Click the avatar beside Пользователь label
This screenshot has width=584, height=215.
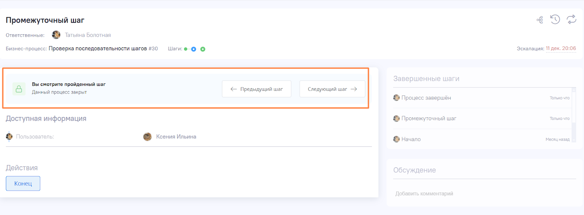pos(9,137)
